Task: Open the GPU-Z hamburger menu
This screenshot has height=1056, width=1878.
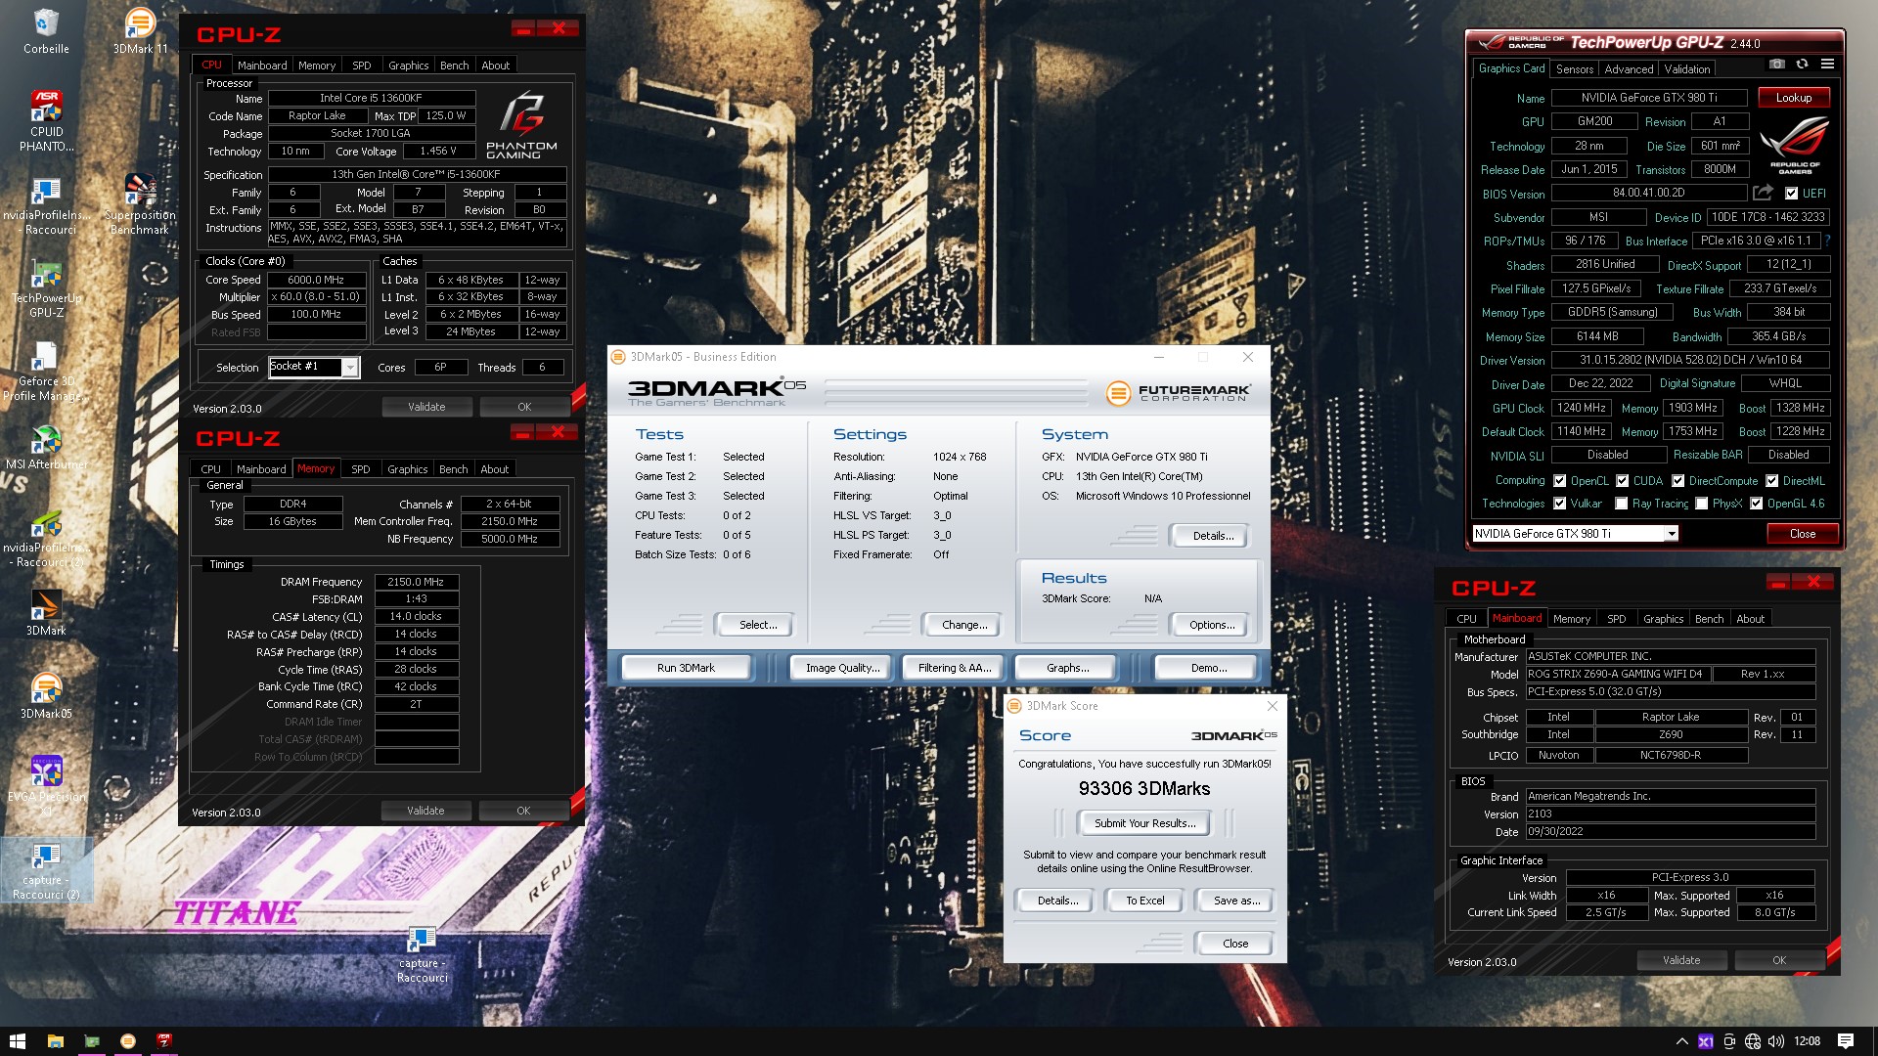Action: tap(1827, 65)
